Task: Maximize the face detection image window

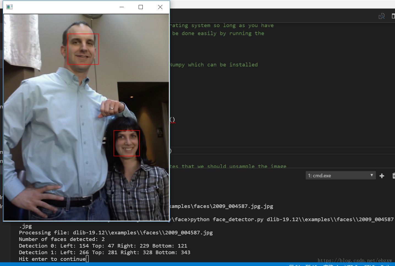Action: click(x=141, y=7)
